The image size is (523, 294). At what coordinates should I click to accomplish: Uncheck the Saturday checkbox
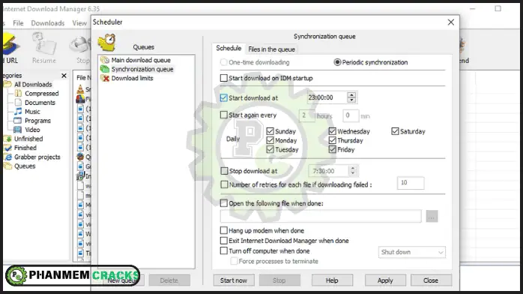pos(396,131)
